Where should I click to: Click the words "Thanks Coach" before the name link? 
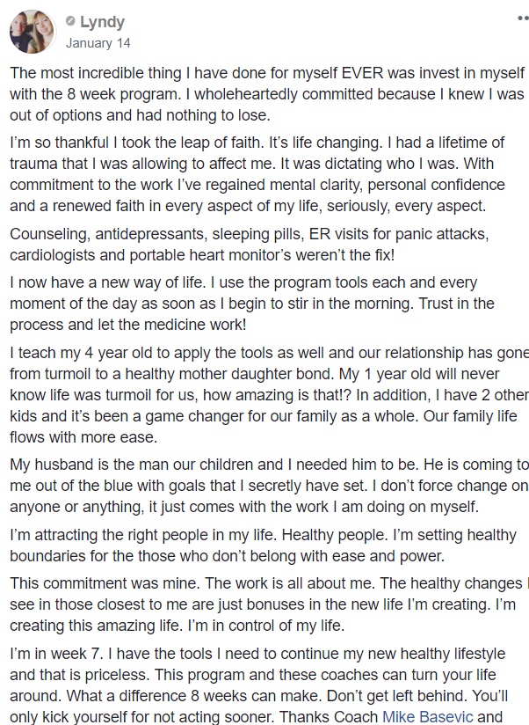[x=329, y=717]
